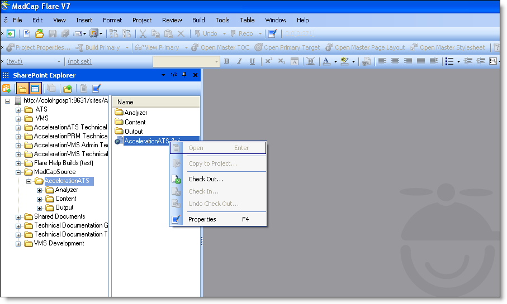Toggle Underline formatting
Image resolution: width=507 pixels, height=304 pixels.
pos(252,61)
